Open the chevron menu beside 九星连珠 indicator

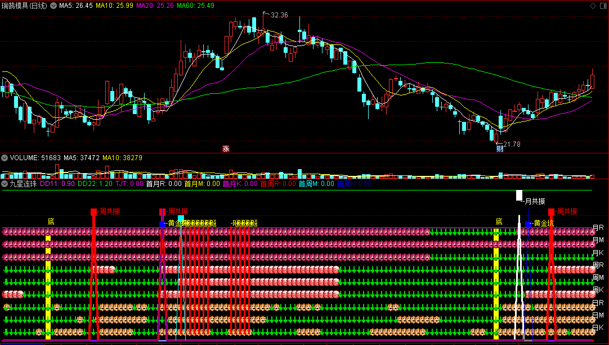tap(5, 184)
